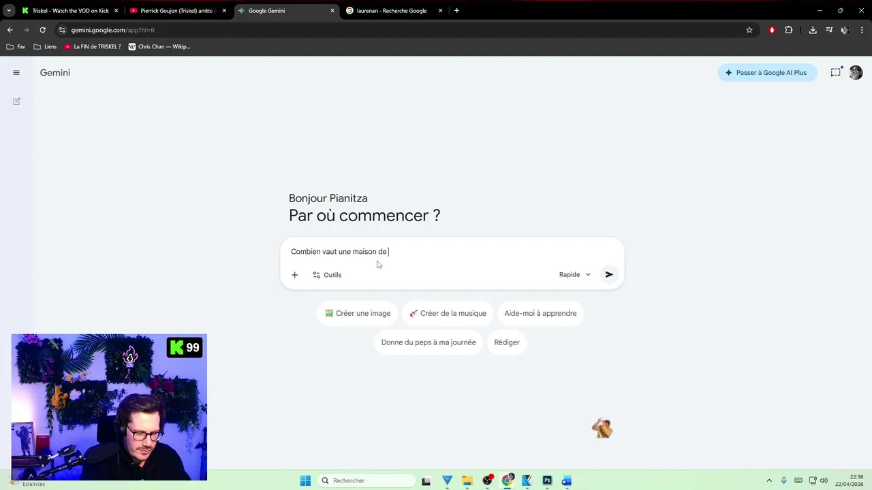Open the Chrome downloads icon

[x=813, y=30]
